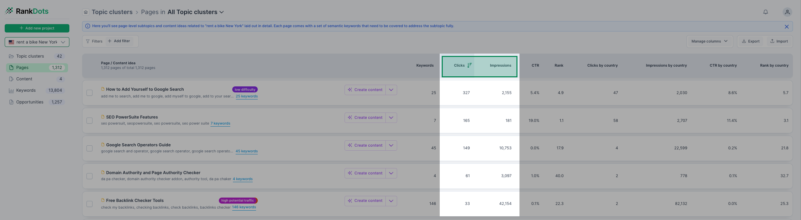
Task: Go to Topic clusters in sidebar
Action: [37, 56]
